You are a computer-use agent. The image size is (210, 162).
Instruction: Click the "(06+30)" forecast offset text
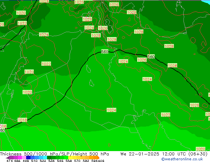[198, 154]
